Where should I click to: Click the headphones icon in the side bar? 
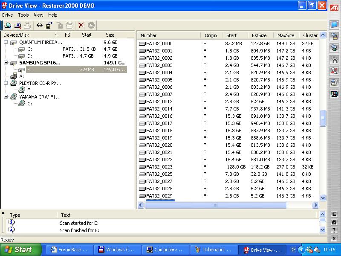point(334,59)
